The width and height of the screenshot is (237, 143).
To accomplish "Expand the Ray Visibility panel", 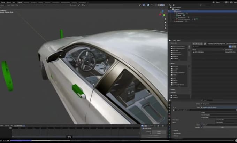I will click(x=177, y=133).
